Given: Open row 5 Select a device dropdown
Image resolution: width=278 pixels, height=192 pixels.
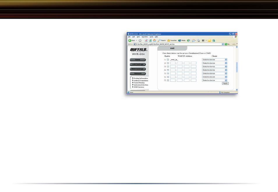Looking at the screenshot, I should [214, 73].
